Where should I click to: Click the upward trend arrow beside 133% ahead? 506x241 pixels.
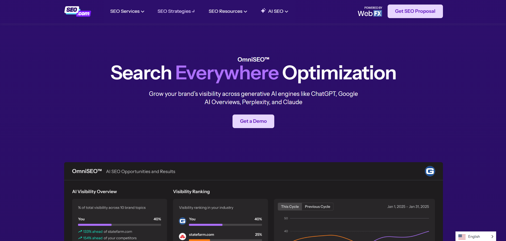tap(80, 231)
